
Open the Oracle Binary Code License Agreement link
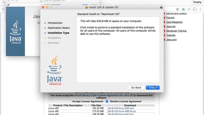coord(104,96)
